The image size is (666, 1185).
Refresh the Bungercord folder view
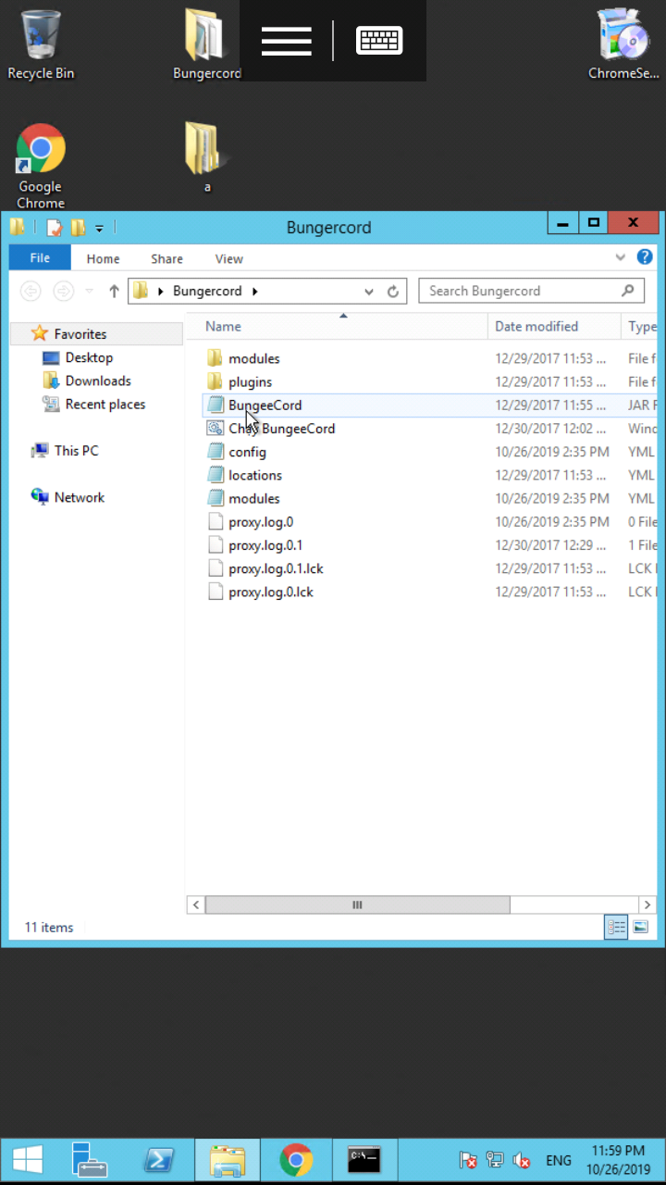click(x=393, y=291)
